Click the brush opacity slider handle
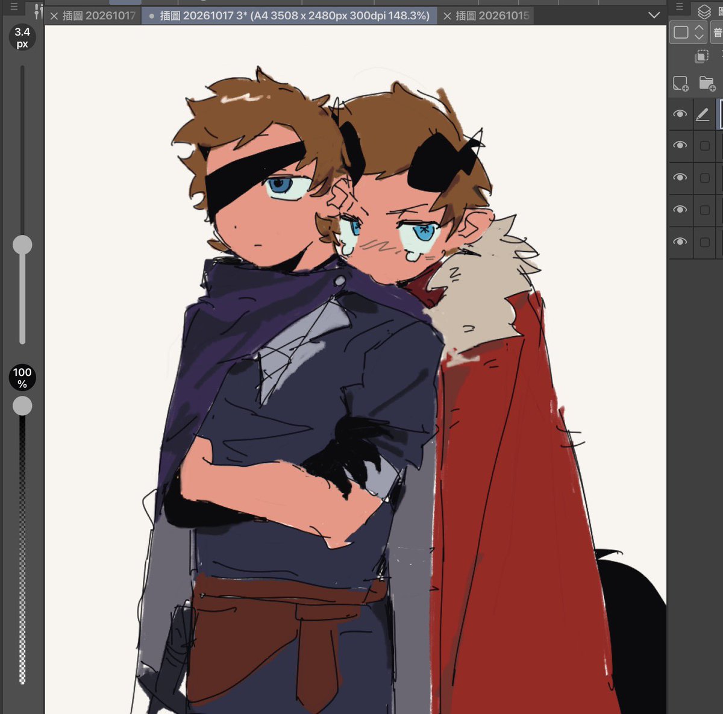 22,406
